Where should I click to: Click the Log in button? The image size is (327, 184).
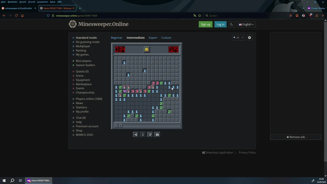(220, 24)
